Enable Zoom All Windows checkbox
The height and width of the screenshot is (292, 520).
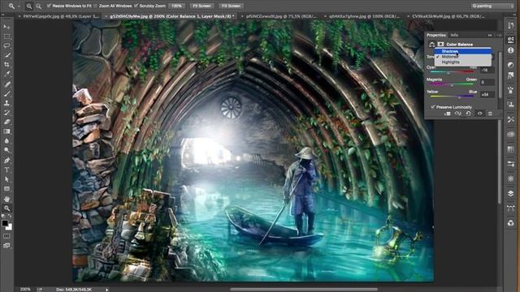point(96,6)
